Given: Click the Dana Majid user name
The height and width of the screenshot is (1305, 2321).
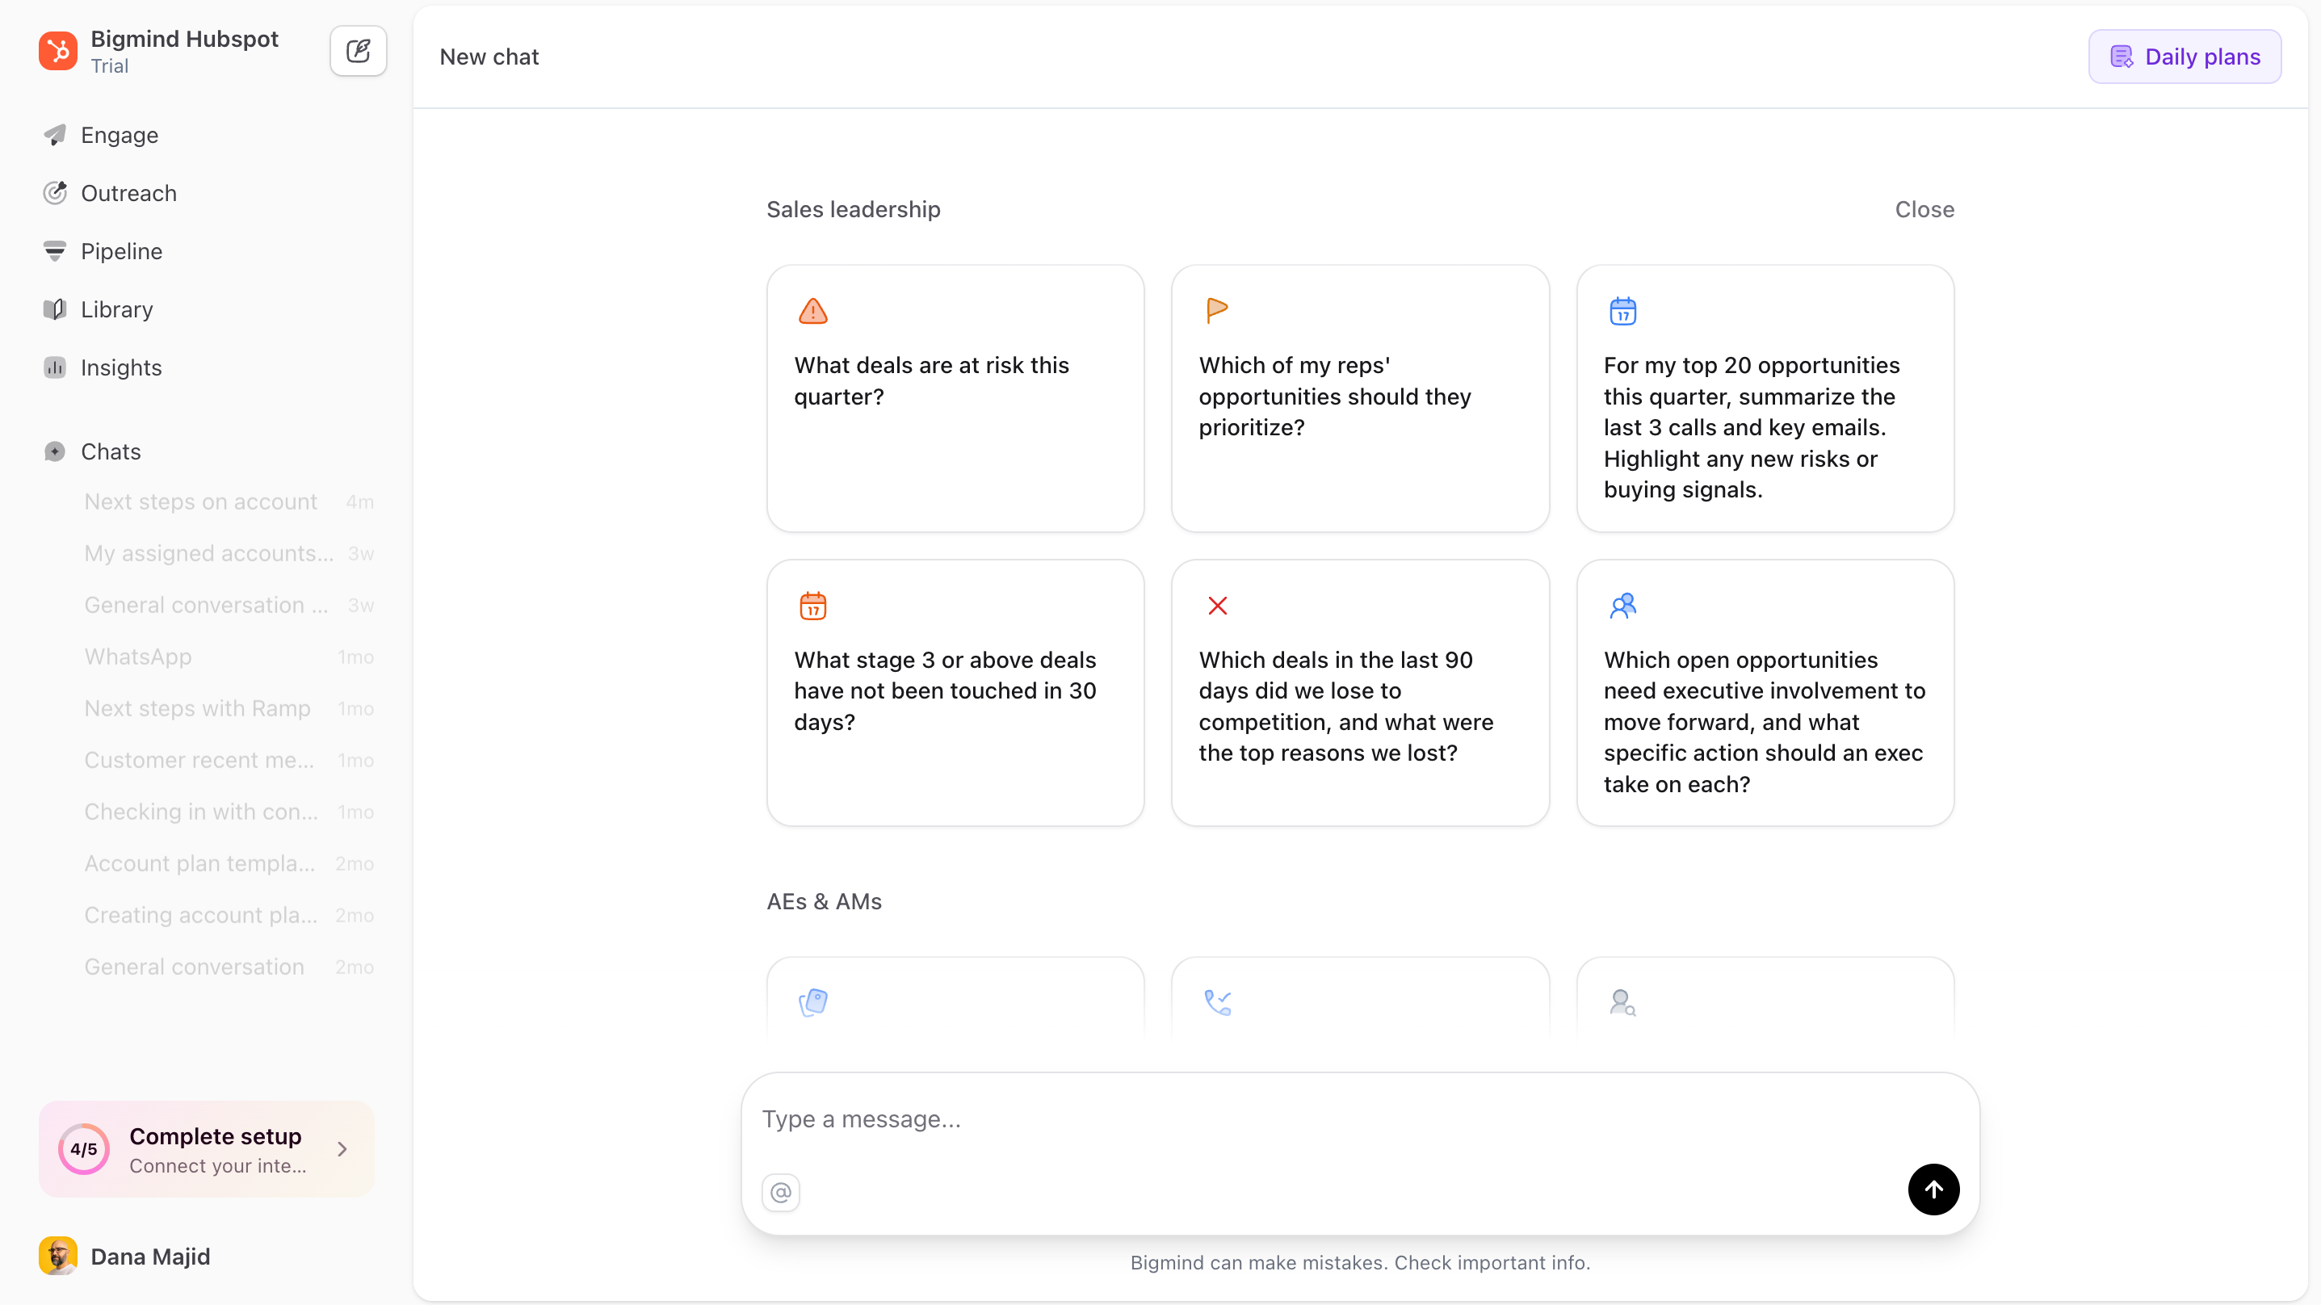Looking at the screenshot, I should point(150,1257).
